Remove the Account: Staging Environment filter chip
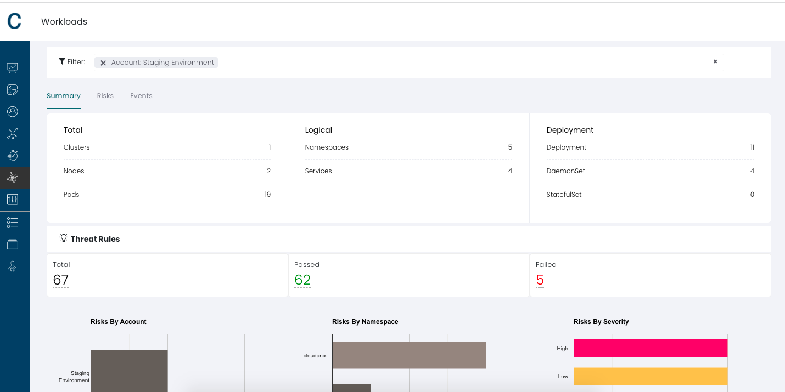The image size is (785, 392). pos(103,63)
